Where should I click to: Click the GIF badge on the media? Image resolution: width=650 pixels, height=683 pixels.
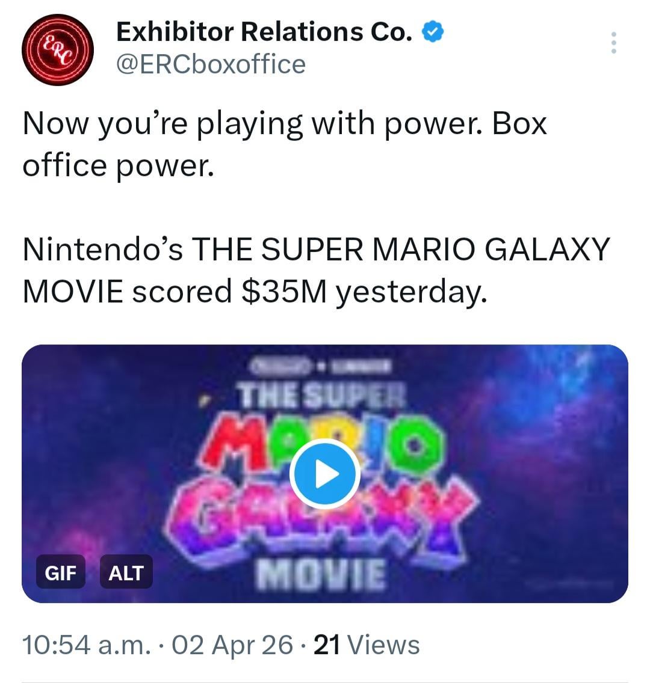[60, 572]
